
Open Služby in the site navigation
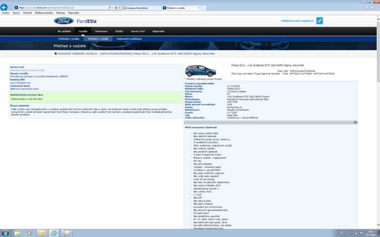coord(119,31)
